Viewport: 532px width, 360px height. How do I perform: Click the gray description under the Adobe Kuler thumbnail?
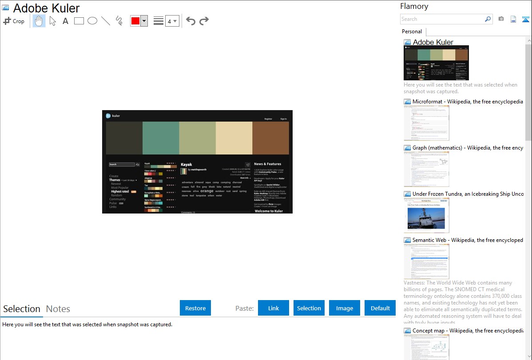(461, 88)
